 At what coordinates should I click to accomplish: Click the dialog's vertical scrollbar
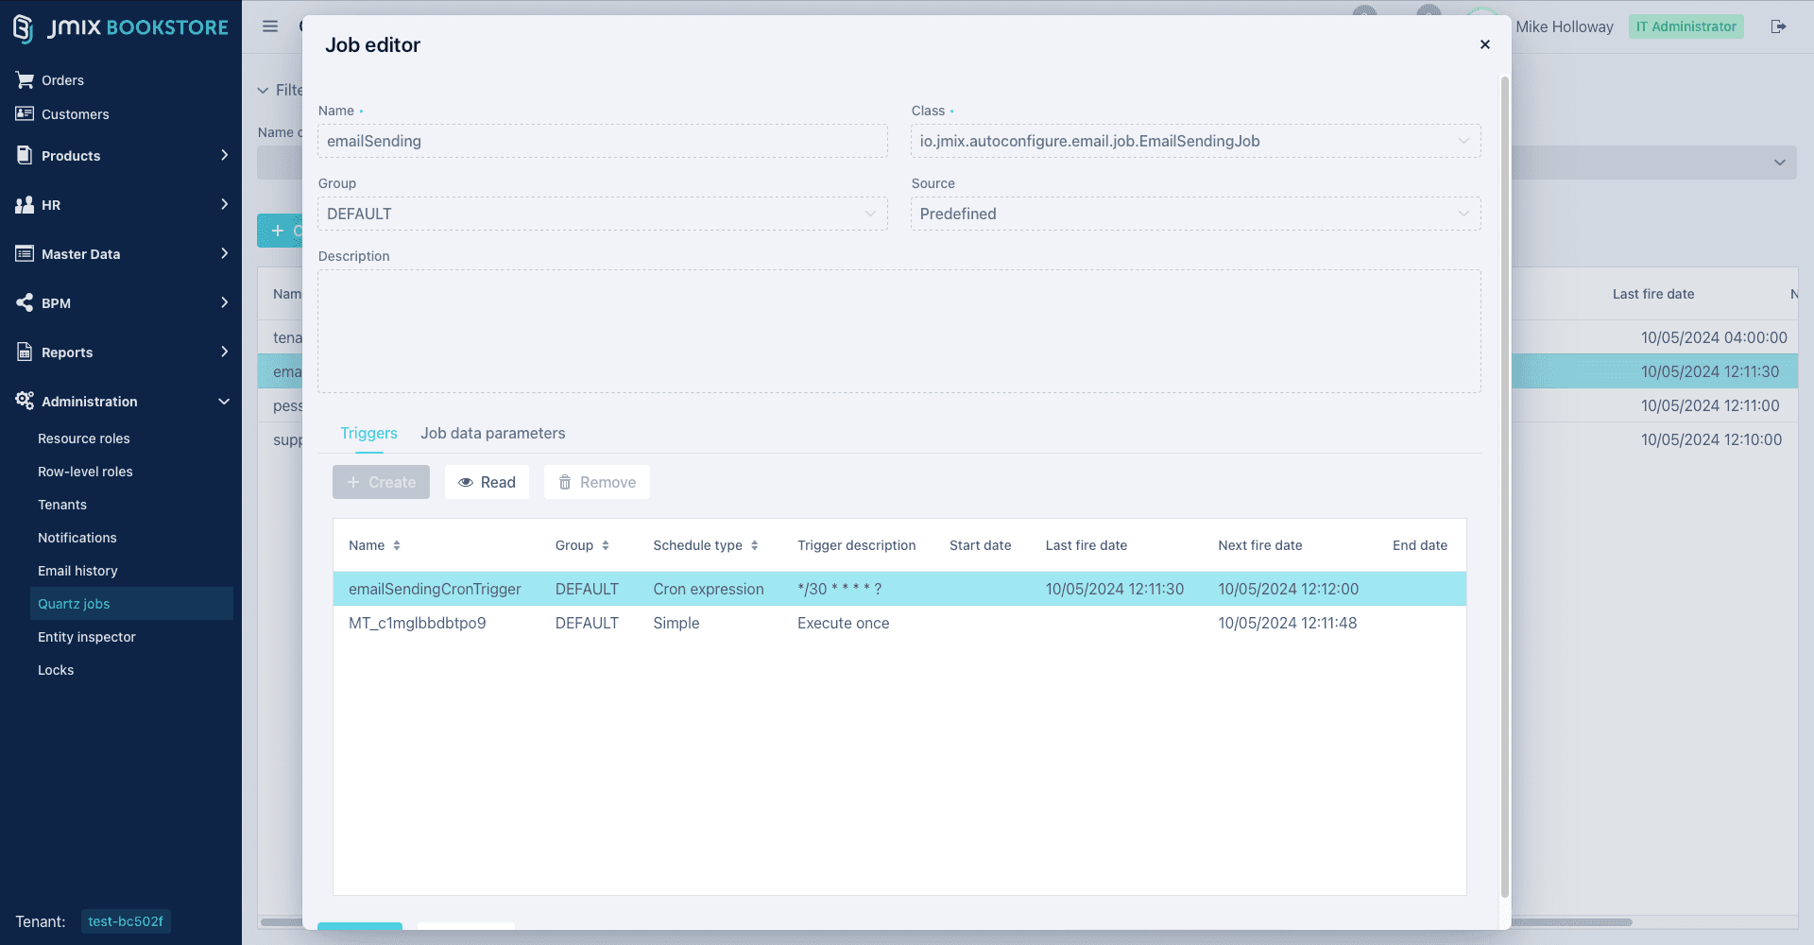[1504, 472]
